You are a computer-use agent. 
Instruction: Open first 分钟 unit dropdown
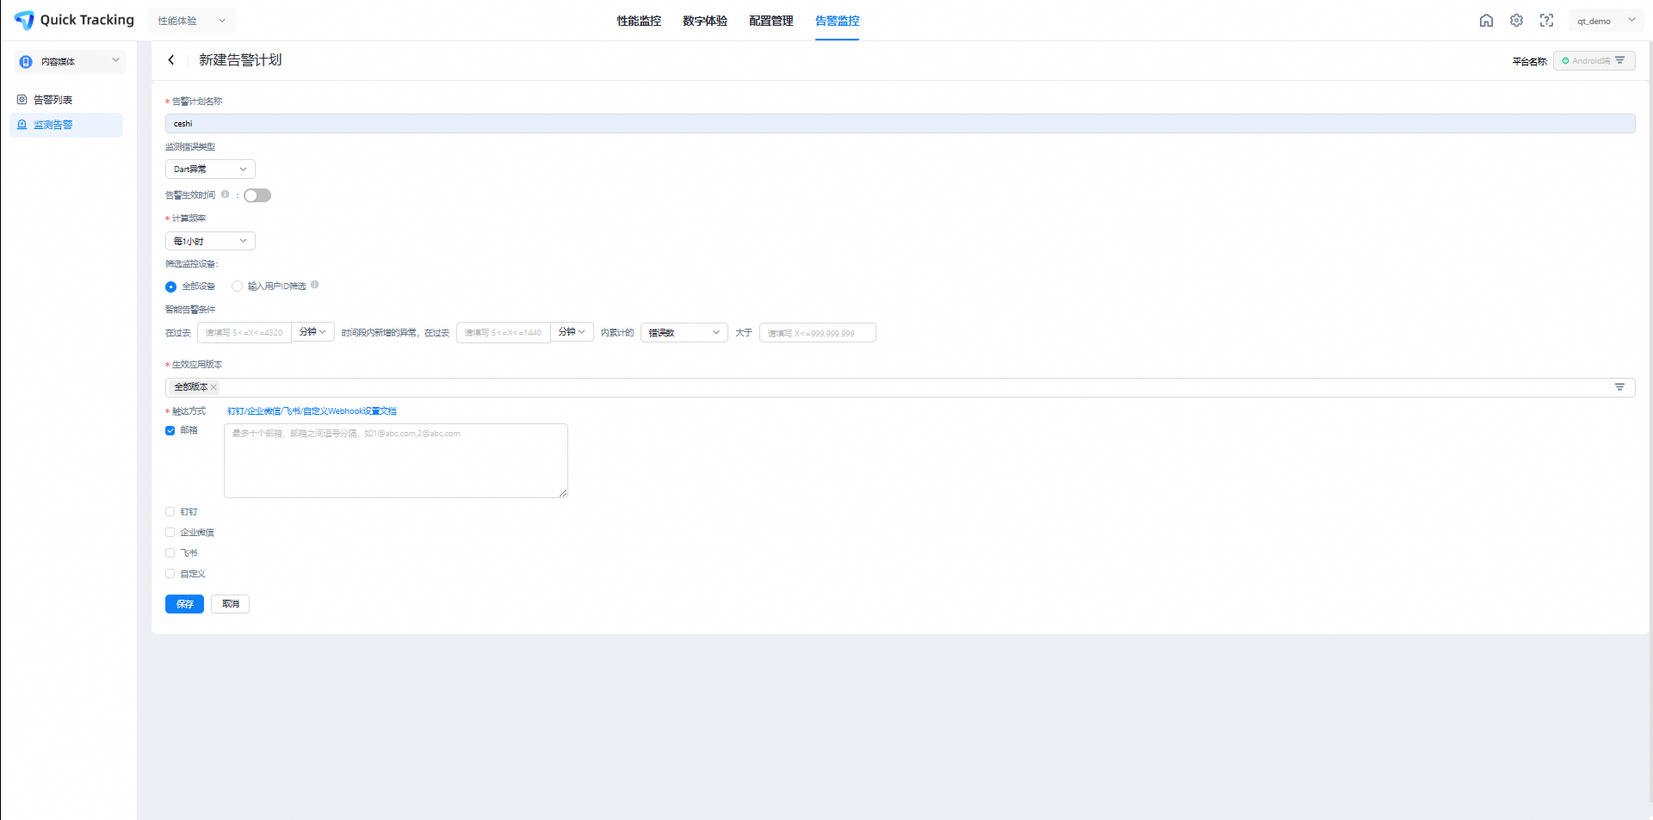[x=313, y=332]
